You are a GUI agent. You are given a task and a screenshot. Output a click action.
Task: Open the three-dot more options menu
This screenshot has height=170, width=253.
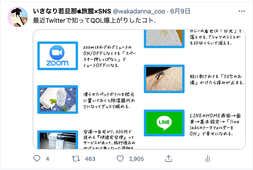click(242, 11)
